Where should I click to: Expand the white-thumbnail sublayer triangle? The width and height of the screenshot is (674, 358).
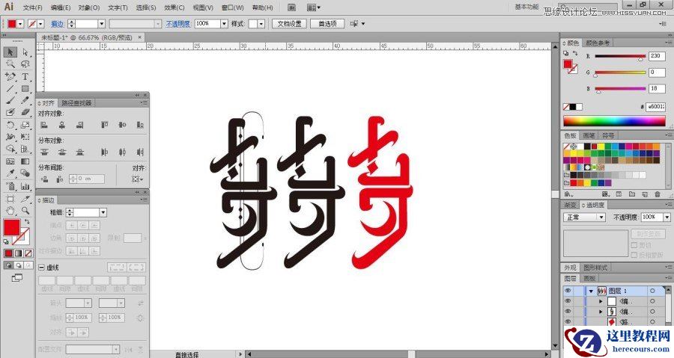click(601, 301)
